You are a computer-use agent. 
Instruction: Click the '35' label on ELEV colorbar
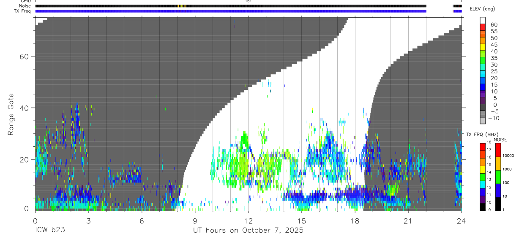(494, 58)
